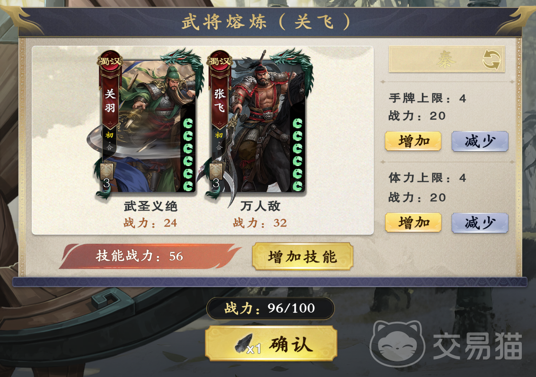Increase the 手牌上限 value
536x377 pixels.
(x=413, y=141)
